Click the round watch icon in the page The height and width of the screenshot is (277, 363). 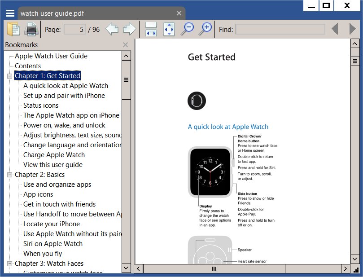197,101
